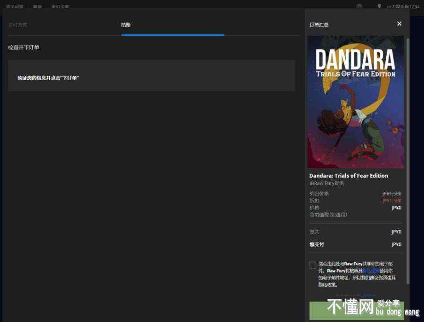Tick the share email with Raw Fury checkbox
The width and height of the screenshot is (424, 322).
[313, 265]
